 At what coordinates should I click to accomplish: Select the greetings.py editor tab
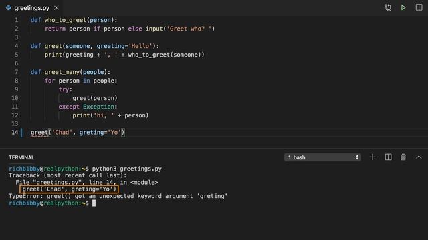click(31, 8)
